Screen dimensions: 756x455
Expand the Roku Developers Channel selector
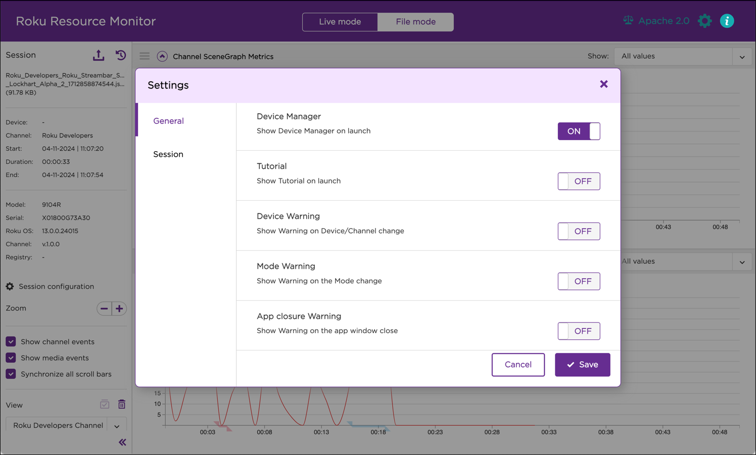tap(117, 425)
